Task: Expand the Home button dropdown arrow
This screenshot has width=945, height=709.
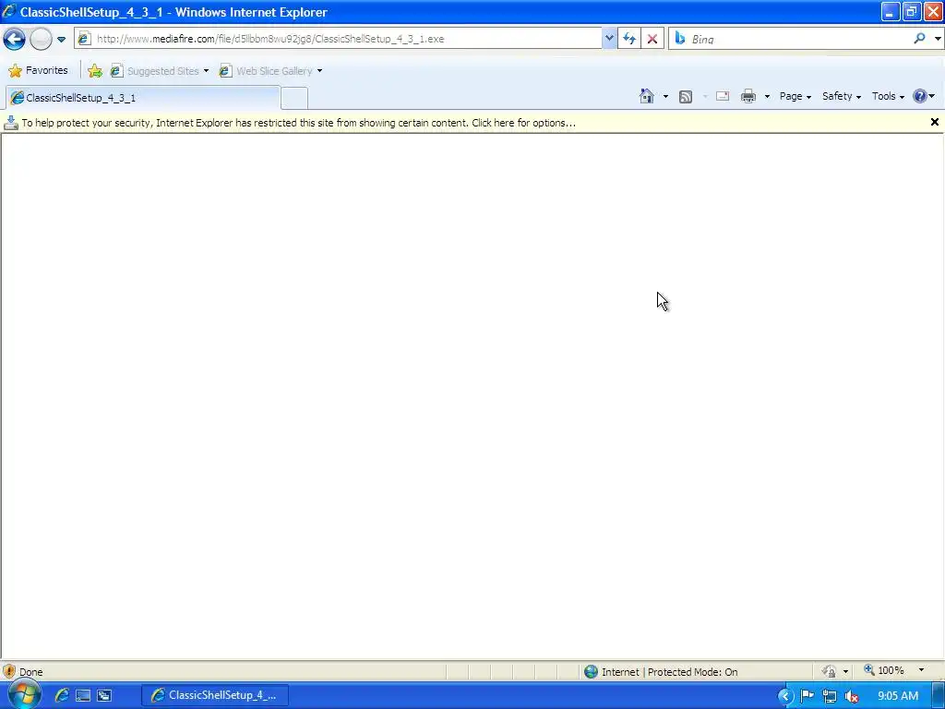Action: pos(665,96)
